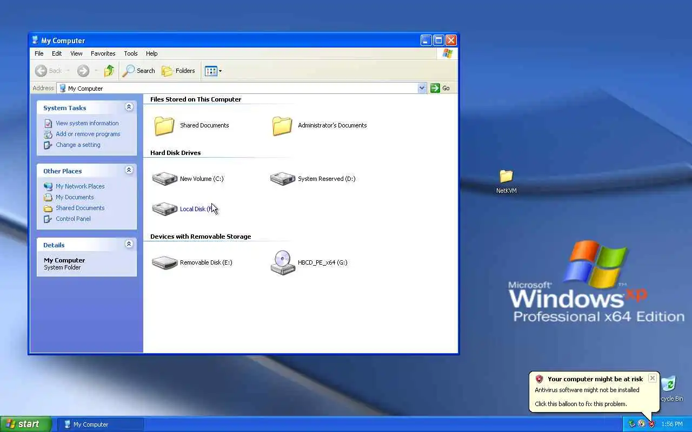
Task: Expand the Forward button history arrow
Action: tap(96, 71)
